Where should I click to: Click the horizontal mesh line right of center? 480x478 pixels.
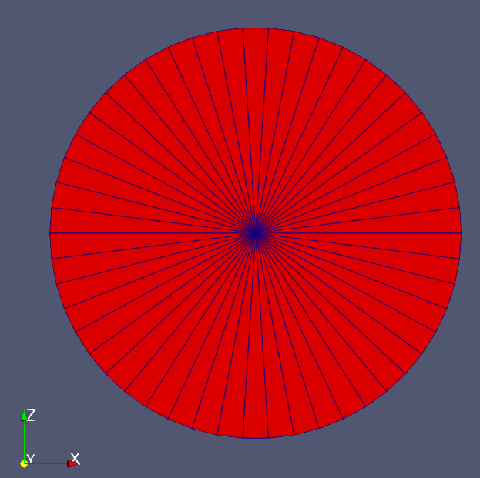[x=358, y=232]
